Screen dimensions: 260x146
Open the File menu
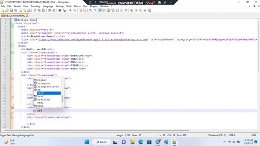click(x=3, y=6)
